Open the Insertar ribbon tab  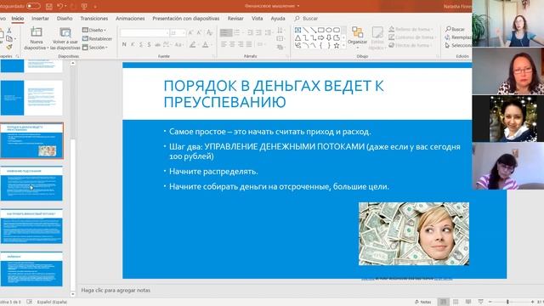pos(40,19)
